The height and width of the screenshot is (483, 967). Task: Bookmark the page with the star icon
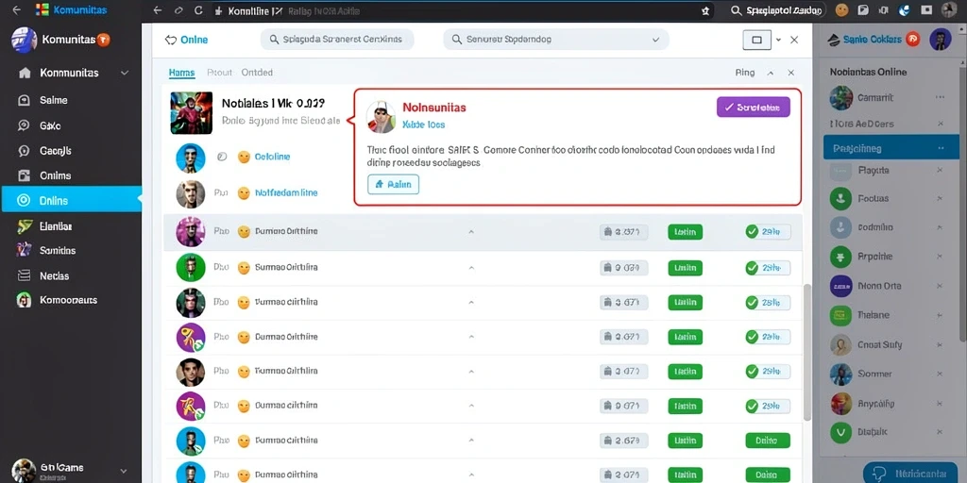click(x=705, y=10)
